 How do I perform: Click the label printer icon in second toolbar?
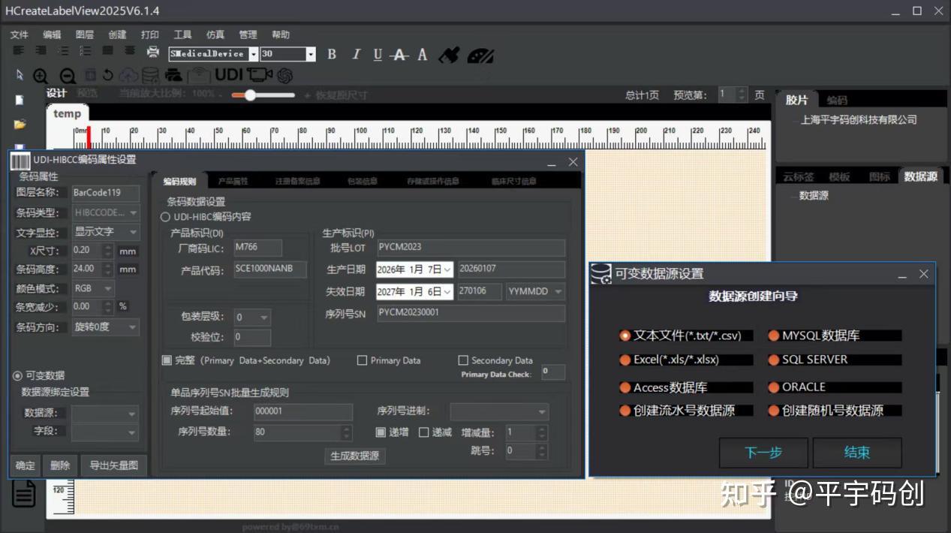(x=173, y=75)
